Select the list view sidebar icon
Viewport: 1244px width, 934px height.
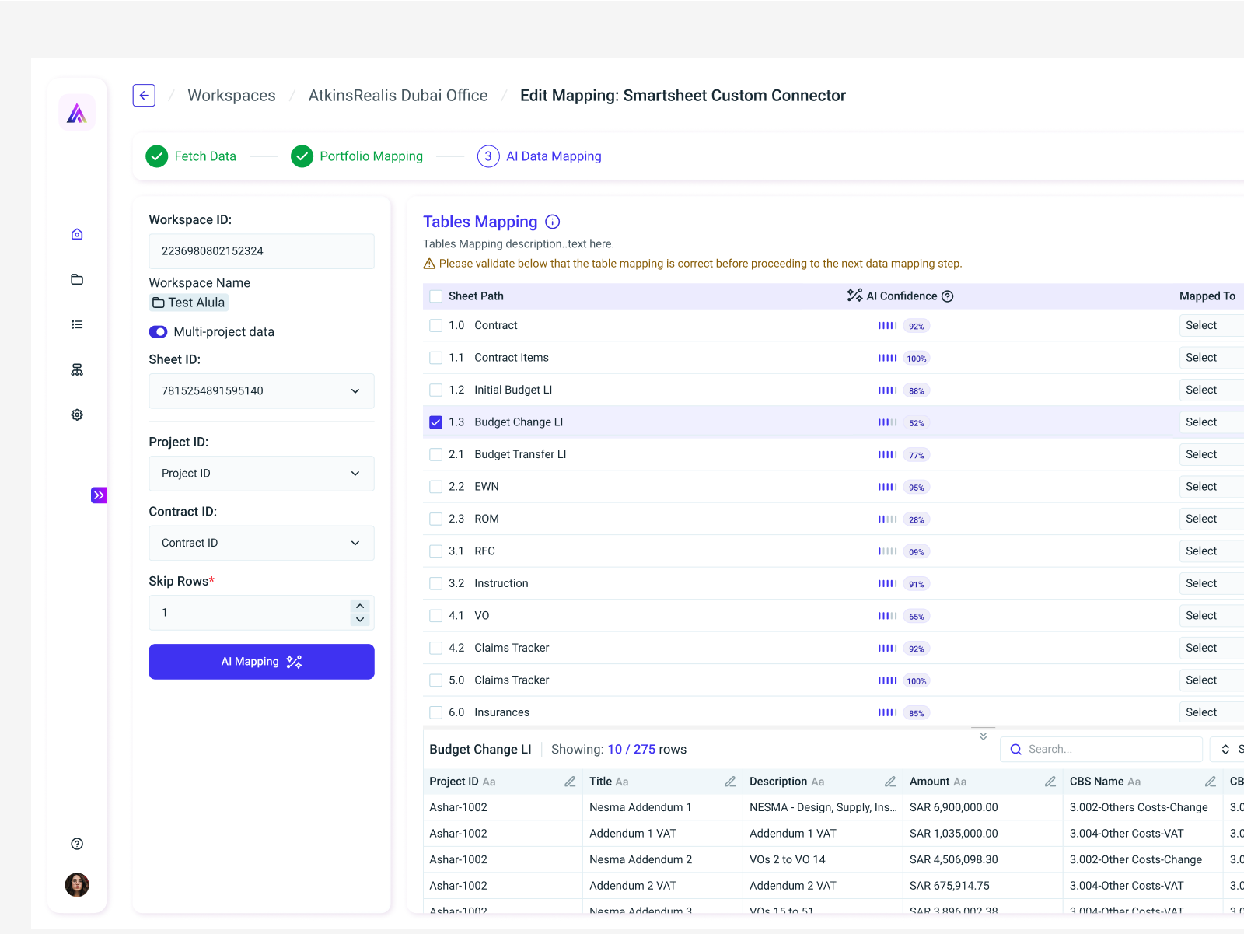[x=76, y=324]
